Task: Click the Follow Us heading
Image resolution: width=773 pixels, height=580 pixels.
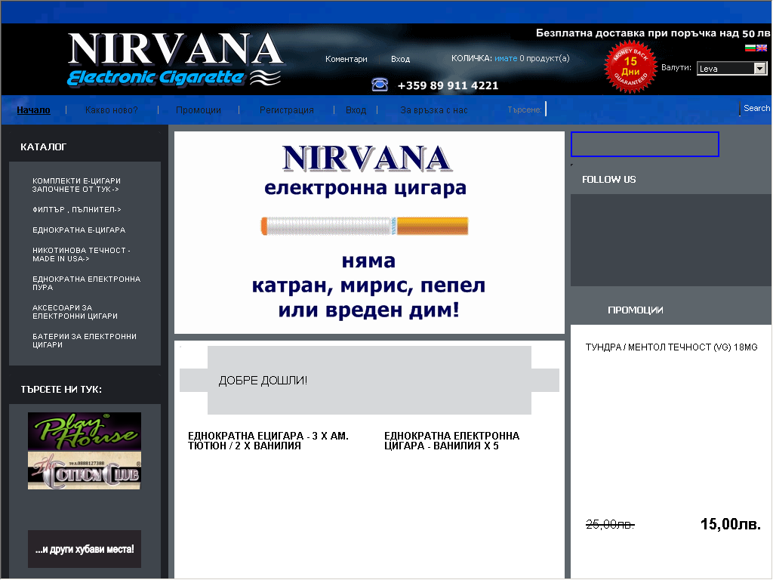Action: [609, 180]
